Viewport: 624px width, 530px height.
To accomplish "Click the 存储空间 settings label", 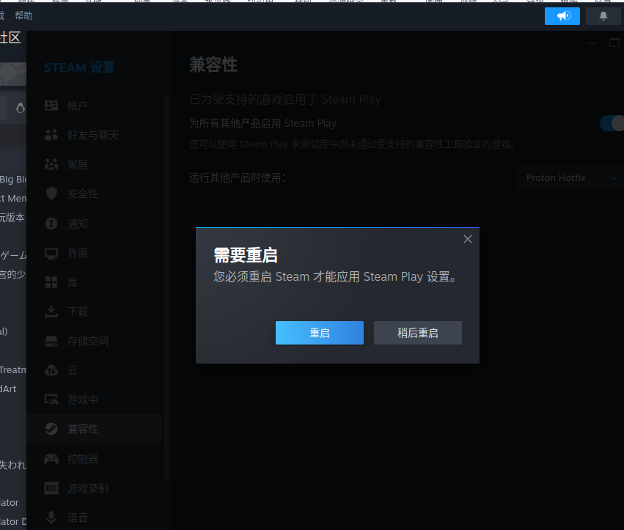I will (88, 341).
